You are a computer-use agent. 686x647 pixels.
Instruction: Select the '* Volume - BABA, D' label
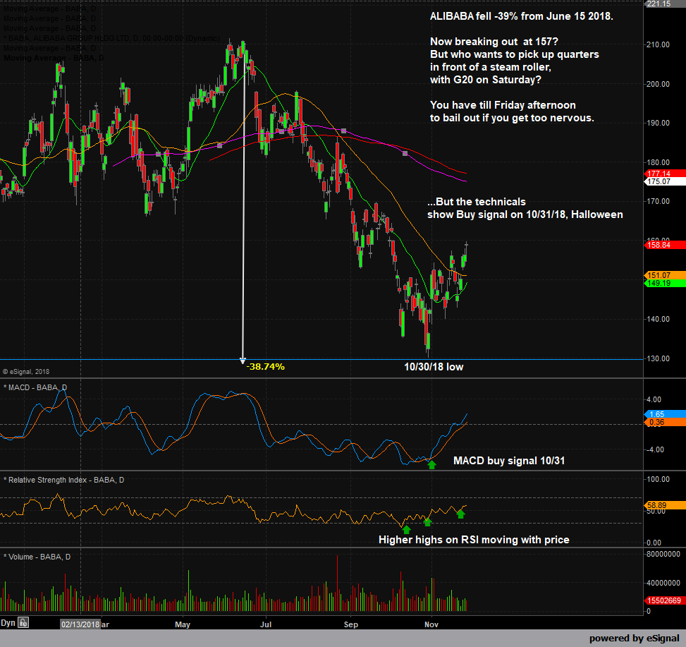pyautogui.click(x=37, y=557)
